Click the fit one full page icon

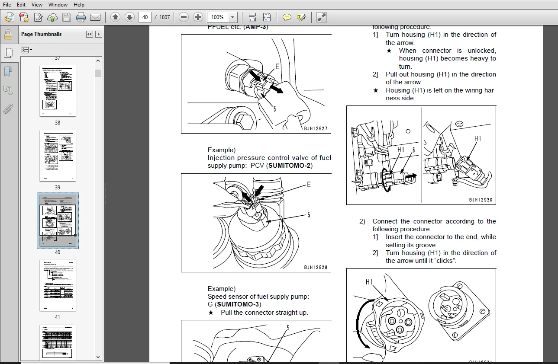pyautogui.click(x=267, y=17)
